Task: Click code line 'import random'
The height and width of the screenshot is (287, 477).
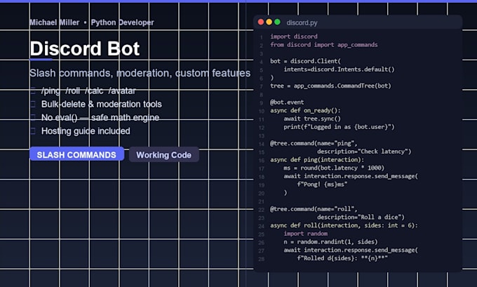Action: click(305, 234)
